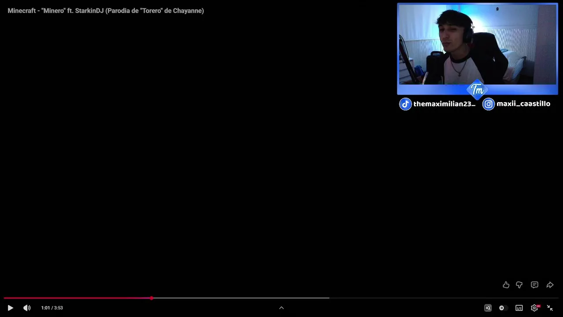Open the HD settings gear
Viewport: 563px width, 317px height.
(x=534, y=308)
